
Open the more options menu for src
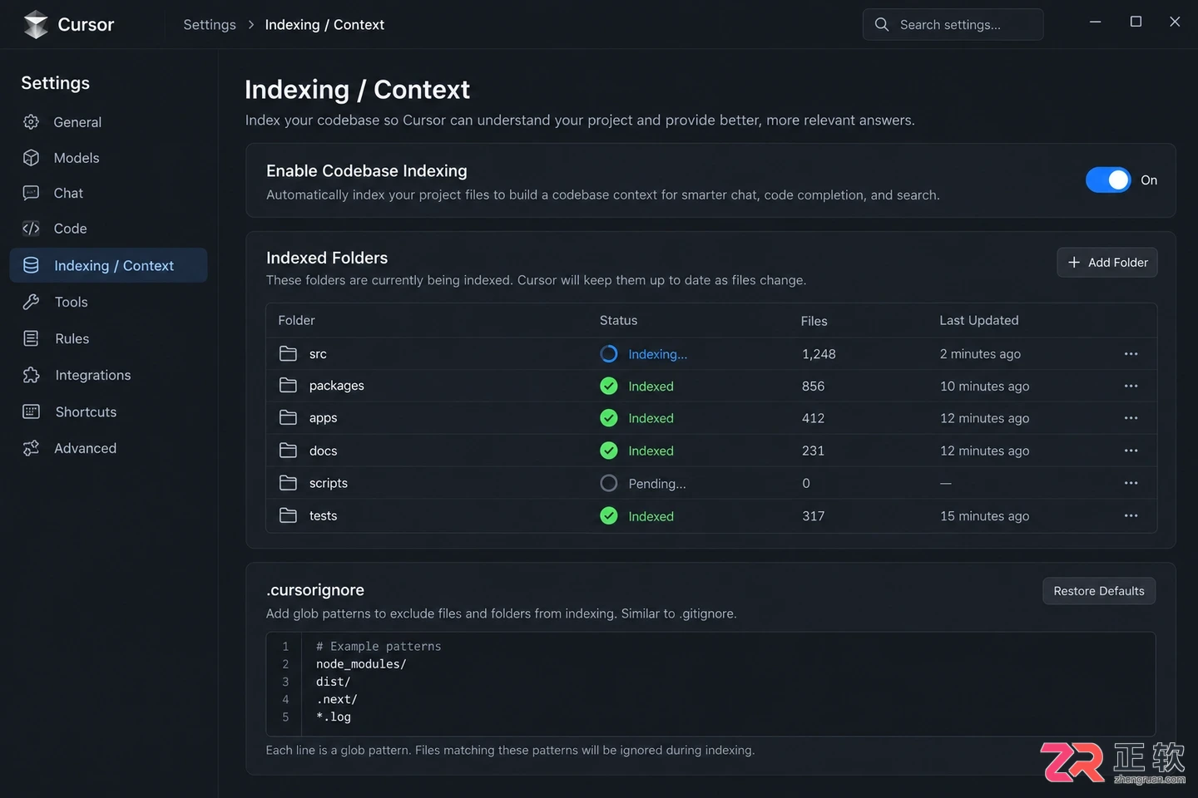click(x=1131, y=354)
